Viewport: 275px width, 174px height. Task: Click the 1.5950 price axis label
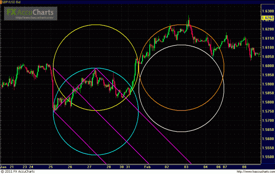pyautogui.click(x=268, y=75)
